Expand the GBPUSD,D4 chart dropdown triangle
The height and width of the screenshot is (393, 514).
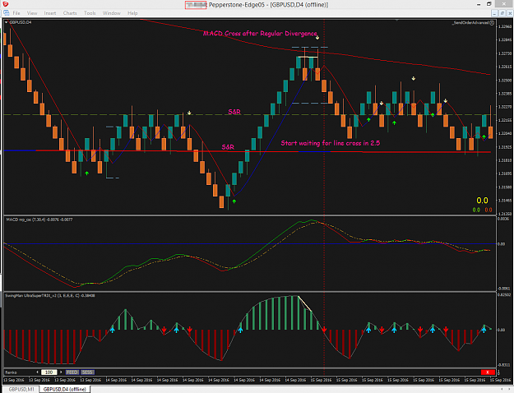click(x=7, y=22)
